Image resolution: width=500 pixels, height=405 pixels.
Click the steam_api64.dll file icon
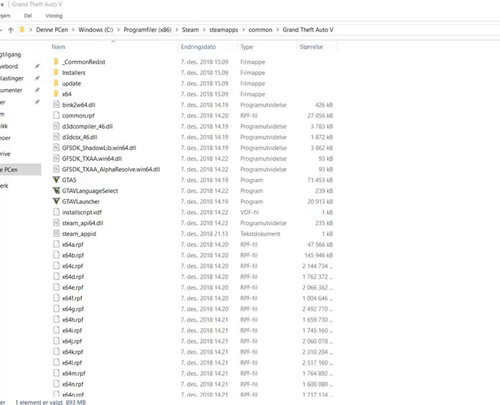(56, 223)
